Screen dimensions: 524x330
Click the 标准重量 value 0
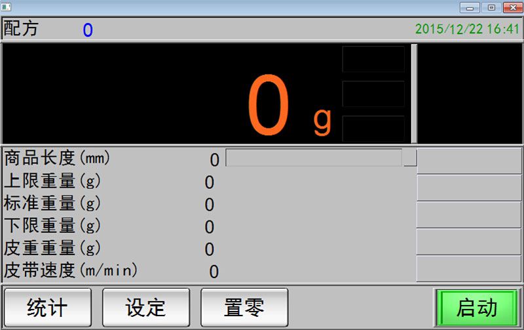[210, 205]
